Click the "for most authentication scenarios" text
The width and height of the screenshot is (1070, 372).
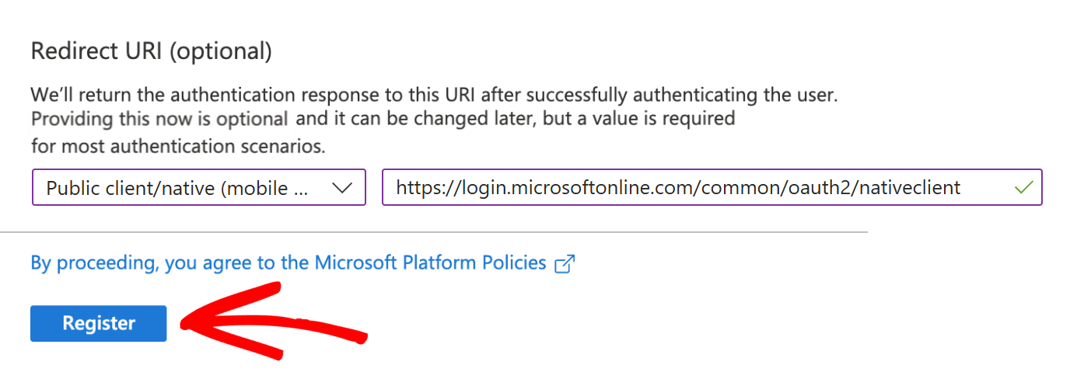coord(178,145)
